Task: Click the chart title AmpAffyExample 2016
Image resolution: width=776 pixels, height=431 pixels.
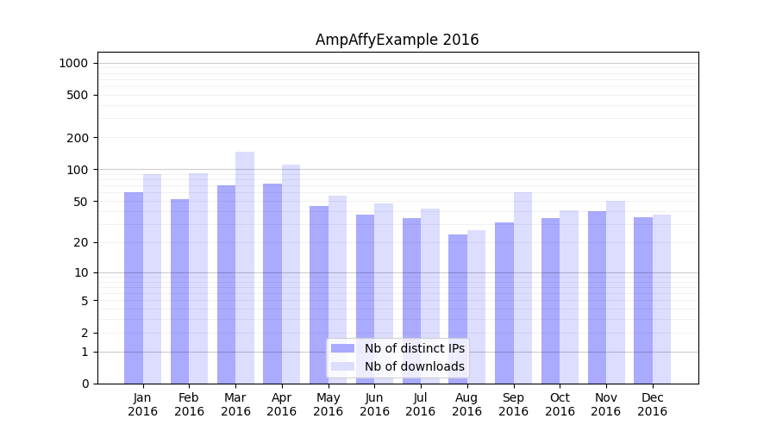Action: 397,40
